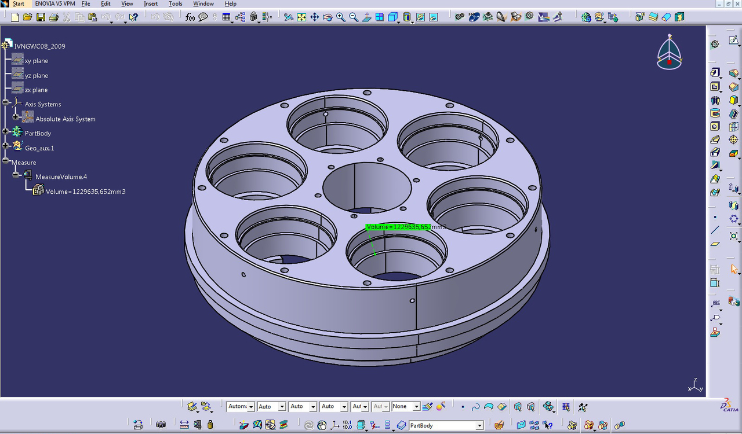Click the 3D compass in viewport corner
Image resolution: width=742 pixels, height=434 pixels.
pyautogui.click(x=670, y=52)
